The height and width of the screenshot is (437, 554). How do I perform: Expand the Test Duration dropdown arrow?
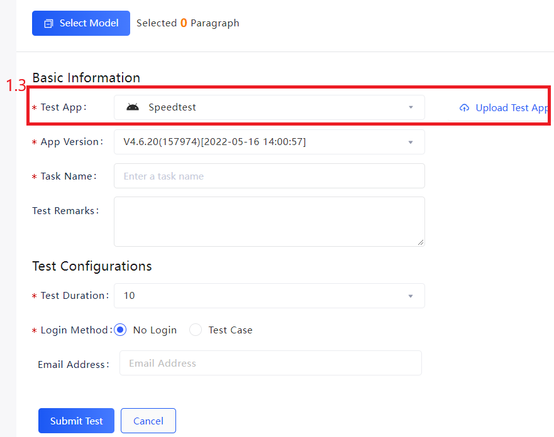(x=411, y=296)
